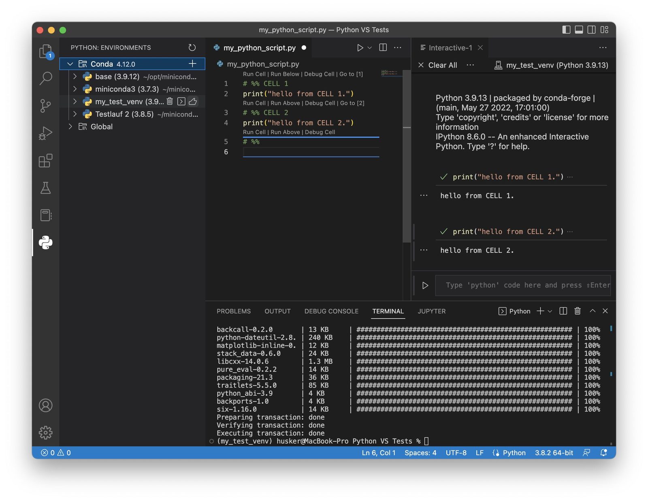Open the Accounts menu icon
Viewport: 648px width, 501px height.
(x=45, y=405)
